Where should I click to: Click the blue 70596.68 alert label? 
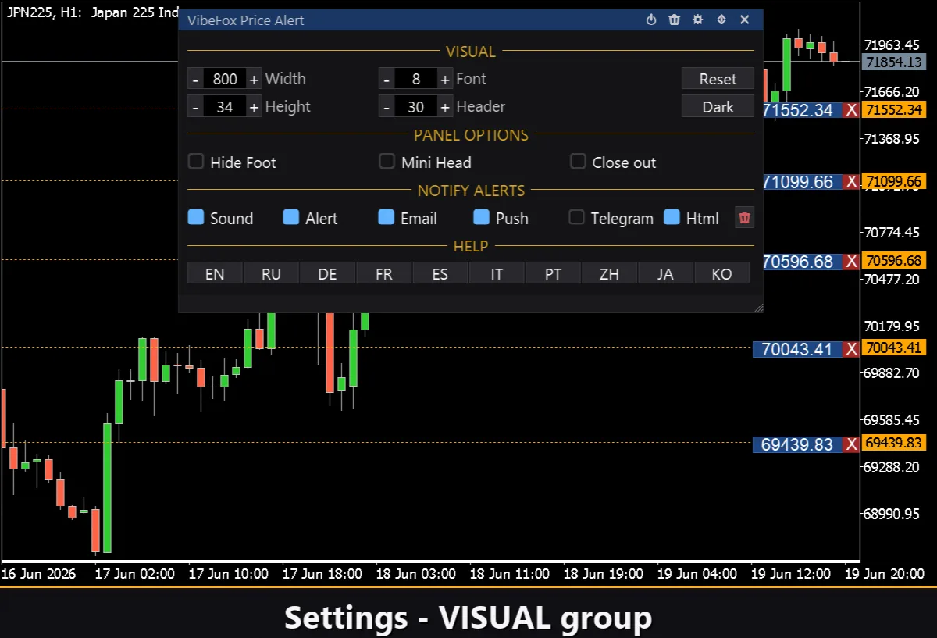click(x=803, y=261)
